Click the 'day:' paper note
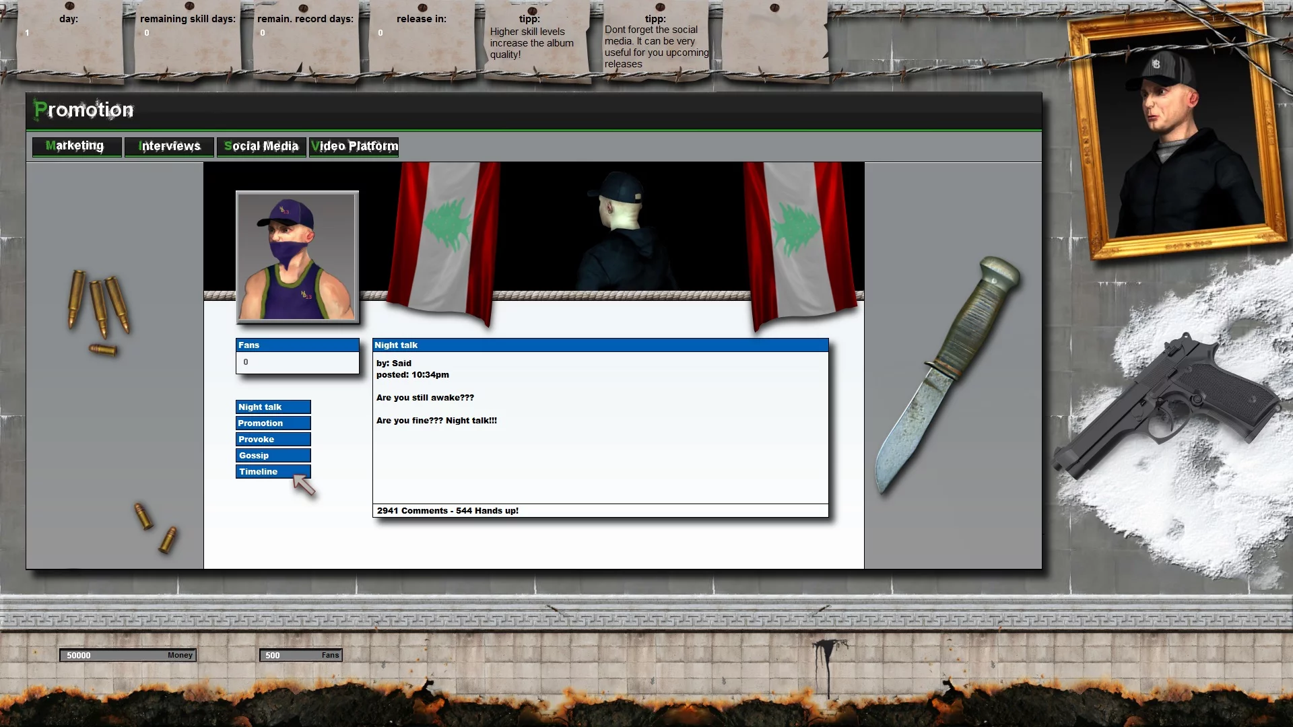The image size is (1293, 727). tap(69, 40)
